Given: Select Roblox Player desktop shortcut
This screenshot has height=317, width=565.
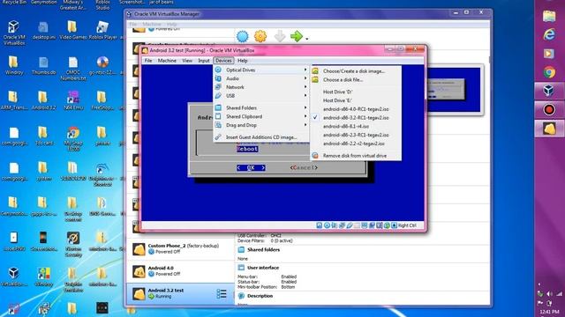Looking at the screenshot, I should tap(102, 31).
